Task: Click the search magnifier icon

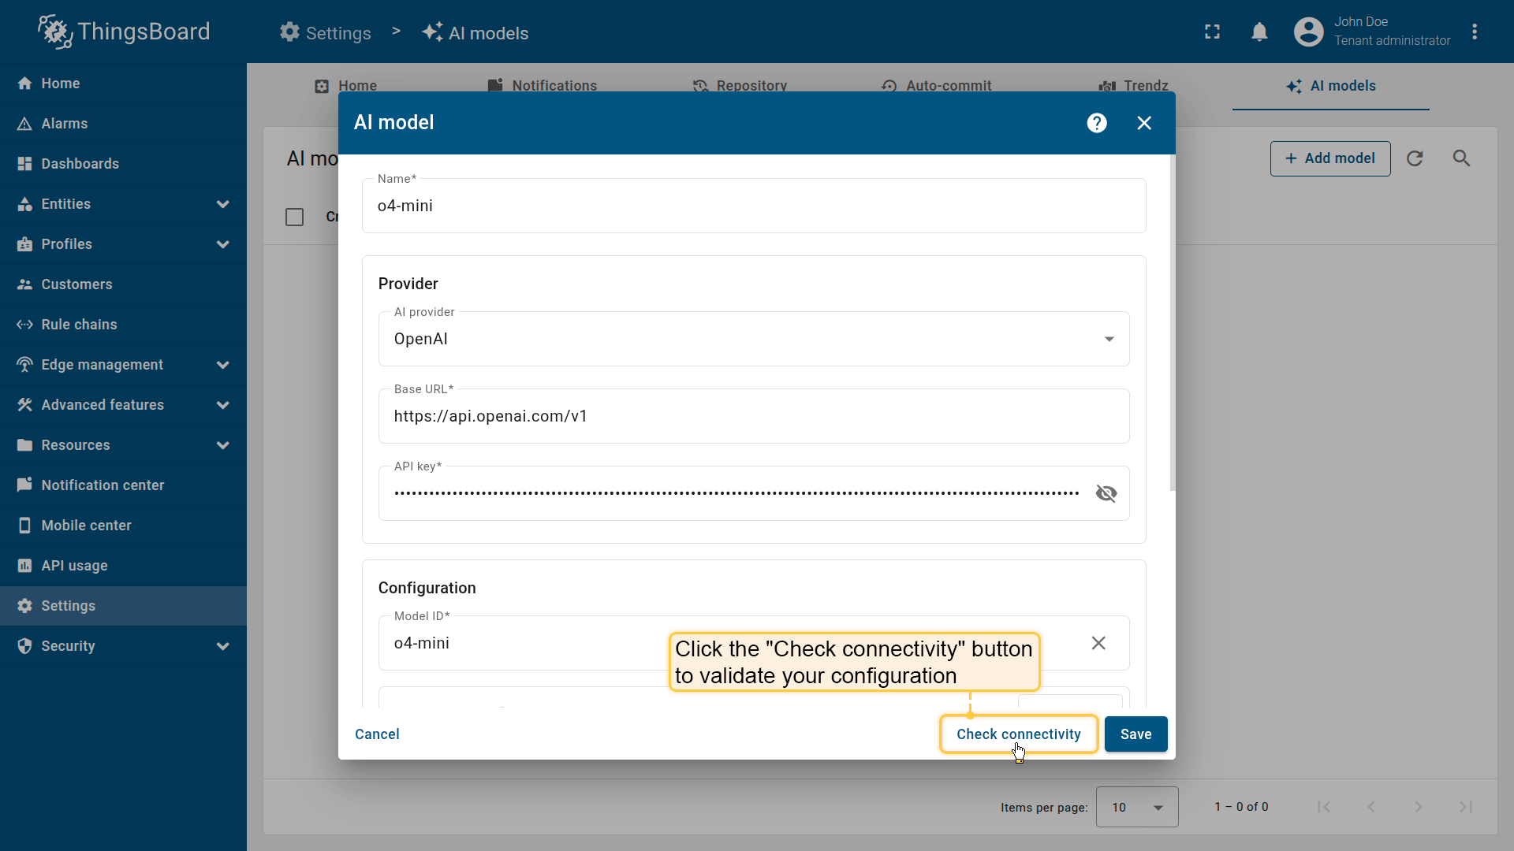Action: pyautogui.click(x=1461, y=158)
